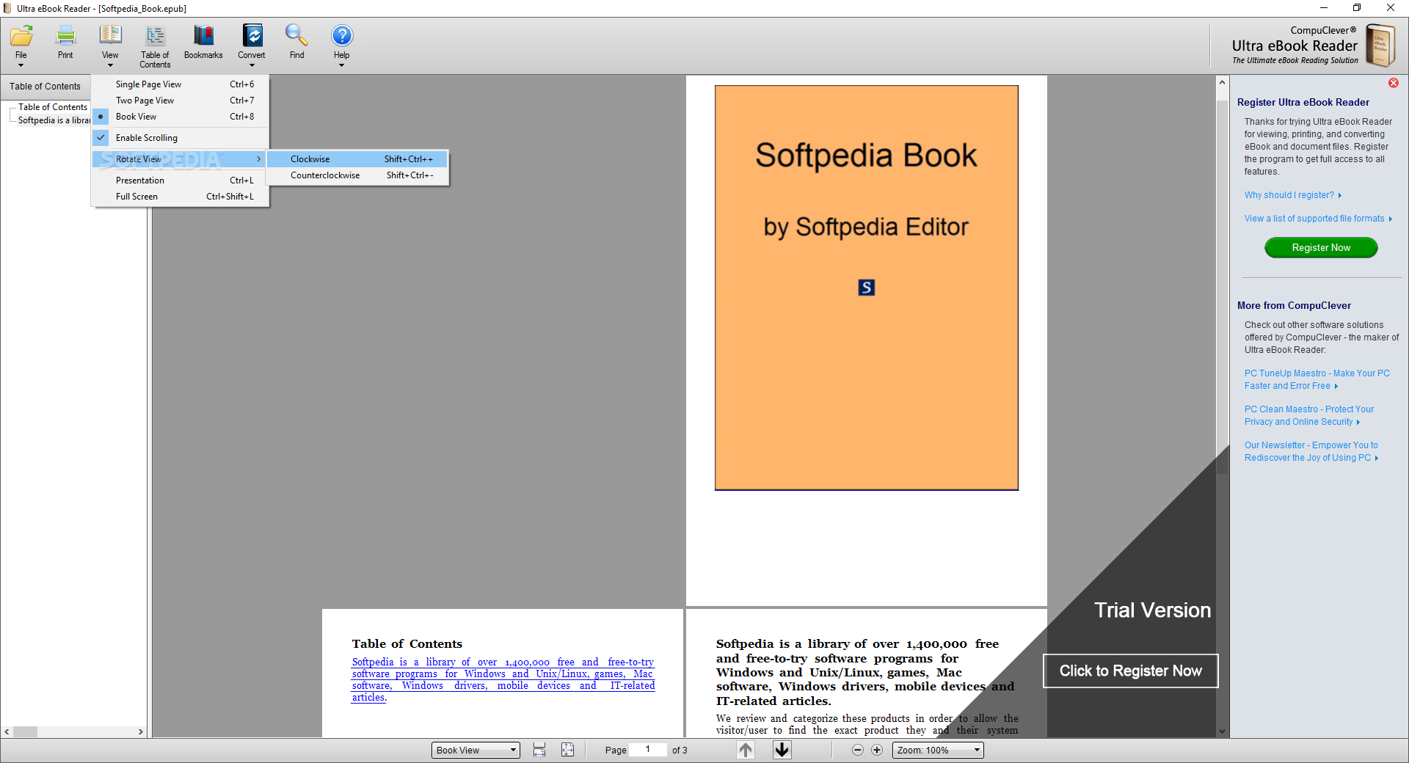The width and height of the screenshot is (1409, 763).
Task: Open the PC TuneUp Maestro link
Action: tap(1317, 379)
